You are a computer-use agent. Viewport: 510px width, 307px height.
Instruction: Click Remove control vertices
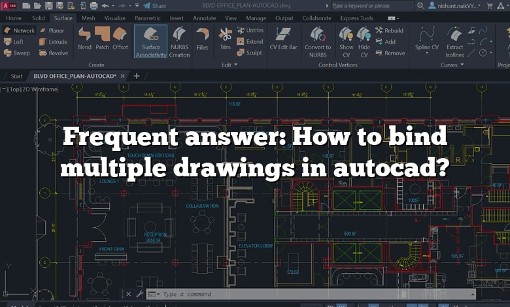pyautogui.click(x=390, y=53)
